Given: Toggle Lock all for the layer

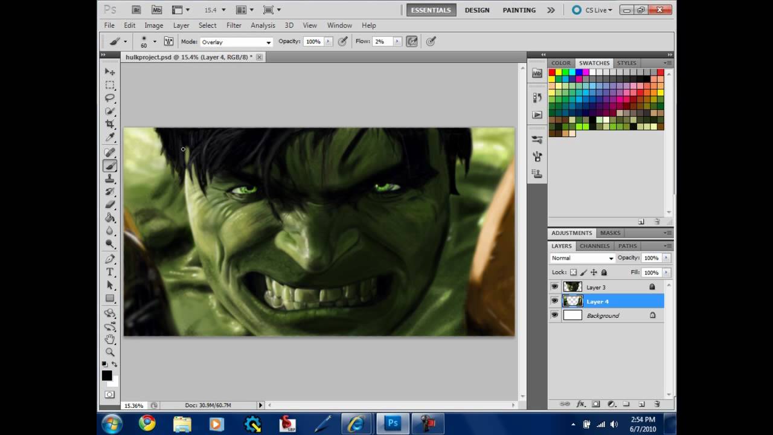Looking at the screenshot, I should 604,272.
